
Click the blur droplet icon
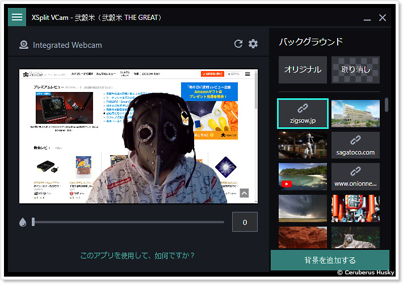pos(23,222)
